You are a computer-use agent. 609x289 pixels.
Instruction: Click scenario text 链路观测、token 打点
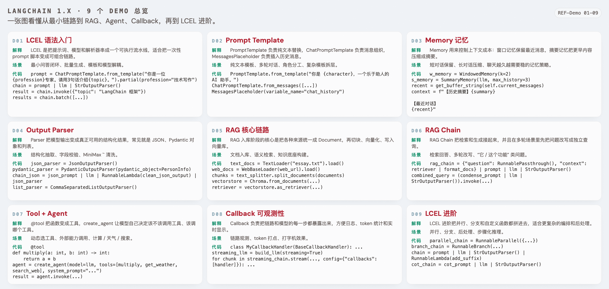[270, 238]
